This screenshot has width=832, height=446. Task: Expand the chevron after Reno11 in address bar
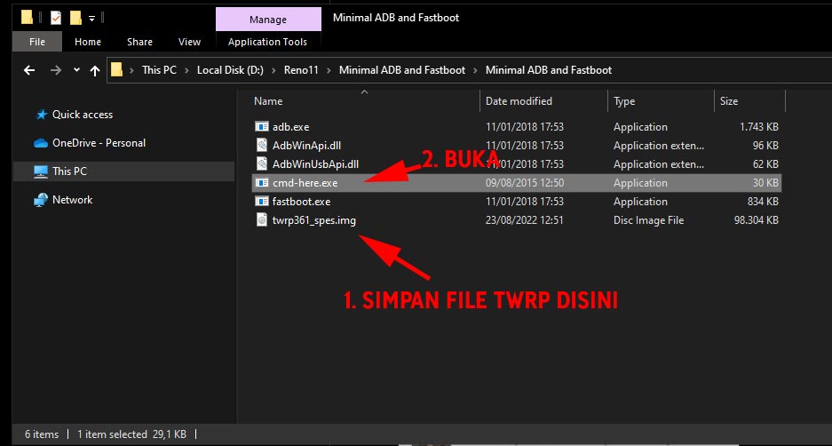tap(330, 70)
